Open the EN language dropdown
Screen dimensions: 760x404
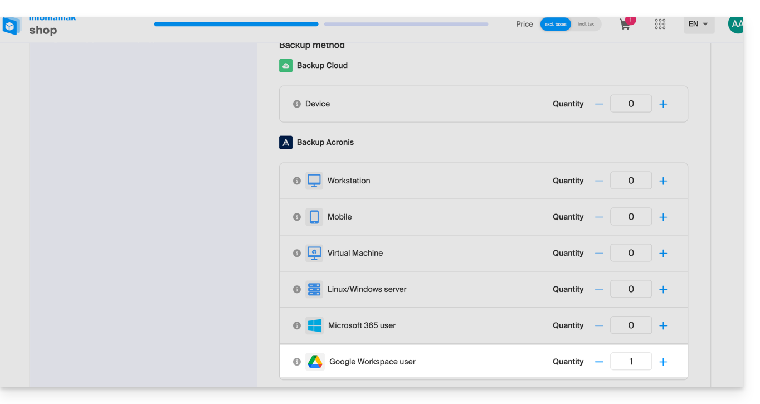698,24
